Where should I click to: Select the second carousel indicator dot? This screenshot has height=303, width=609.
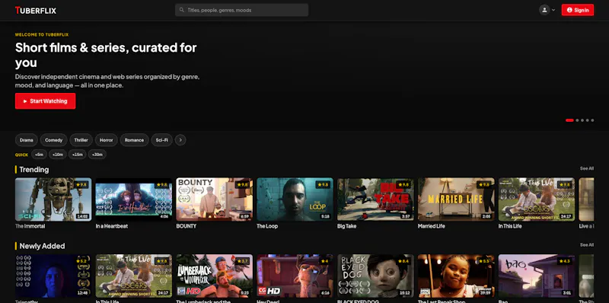coord(577,120)
